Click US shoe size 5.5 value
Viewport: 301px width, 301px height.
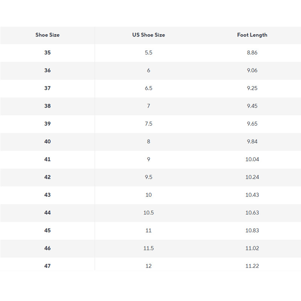(x=149, y=53)
